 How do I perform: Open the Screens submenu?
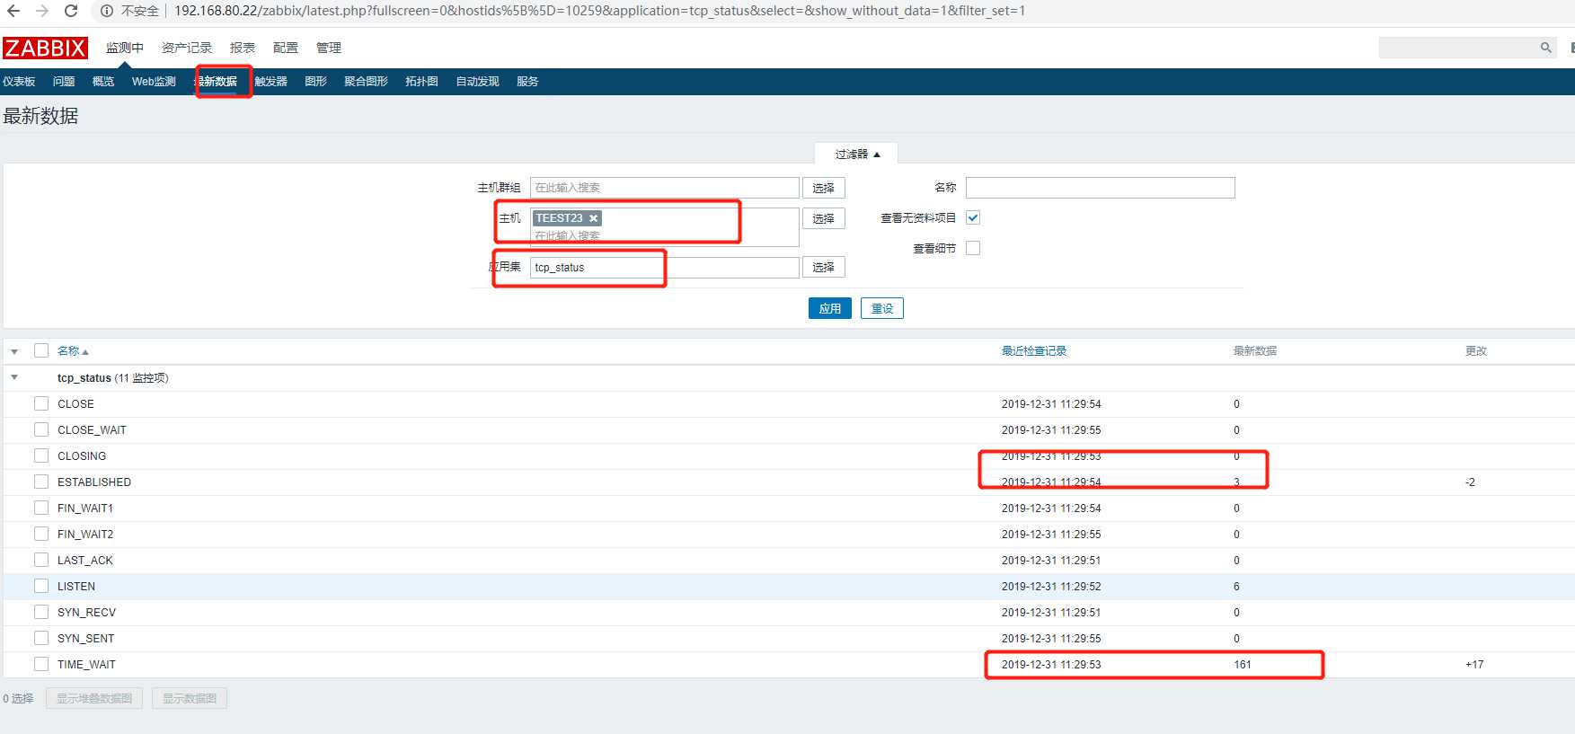click(366, 82)
